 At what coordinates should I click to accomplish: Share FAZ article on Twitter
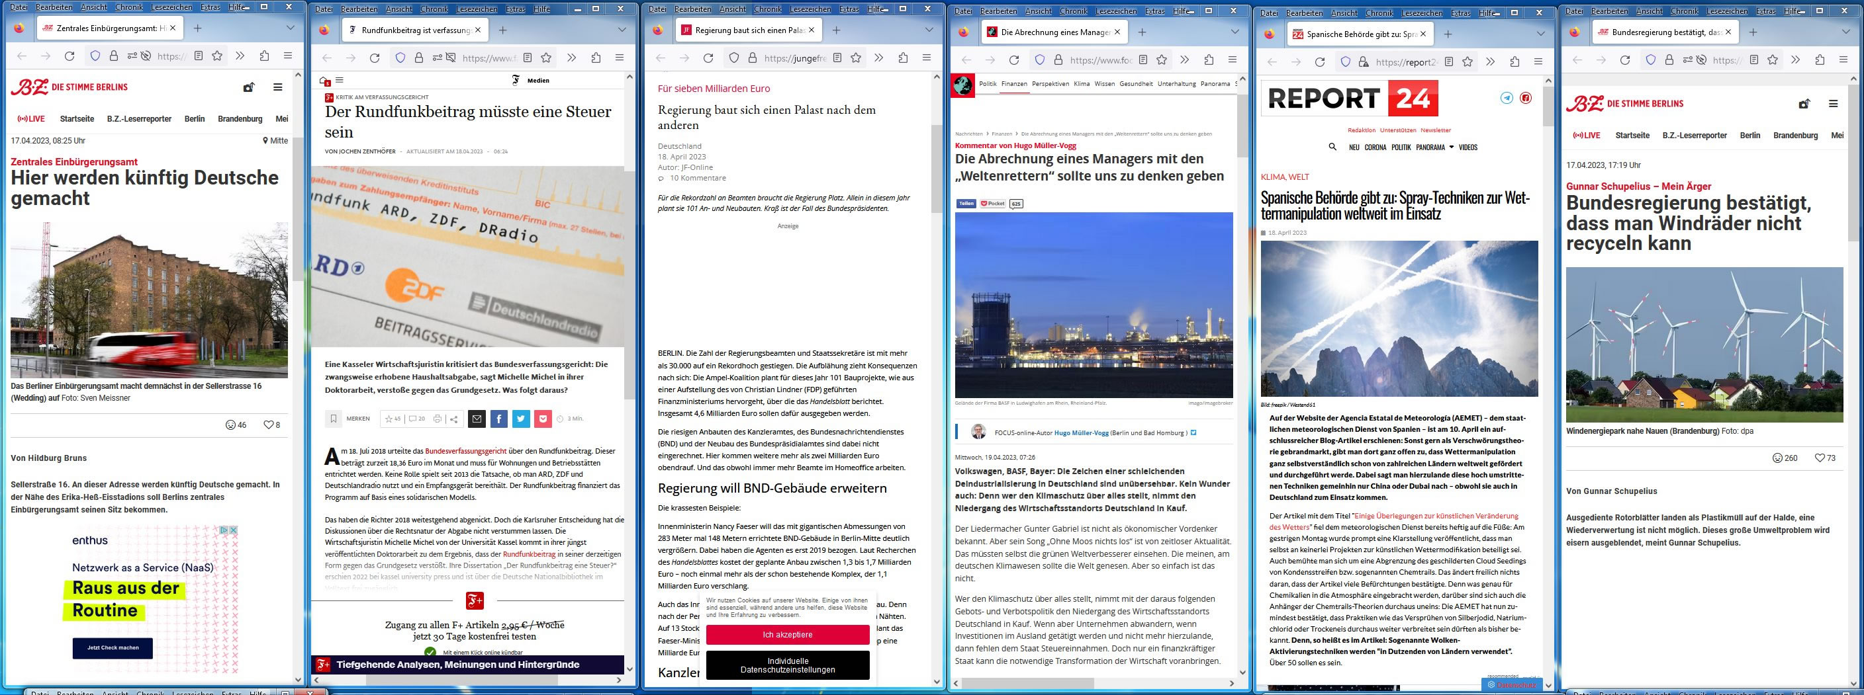tap(521, 418)
